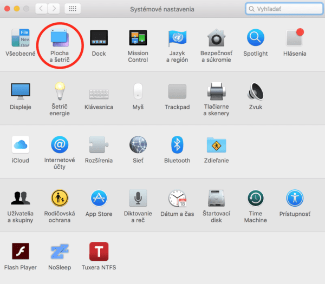Show all preferences grid button
325x284 pixels.
pyautogui.click(x=73, y=9)
